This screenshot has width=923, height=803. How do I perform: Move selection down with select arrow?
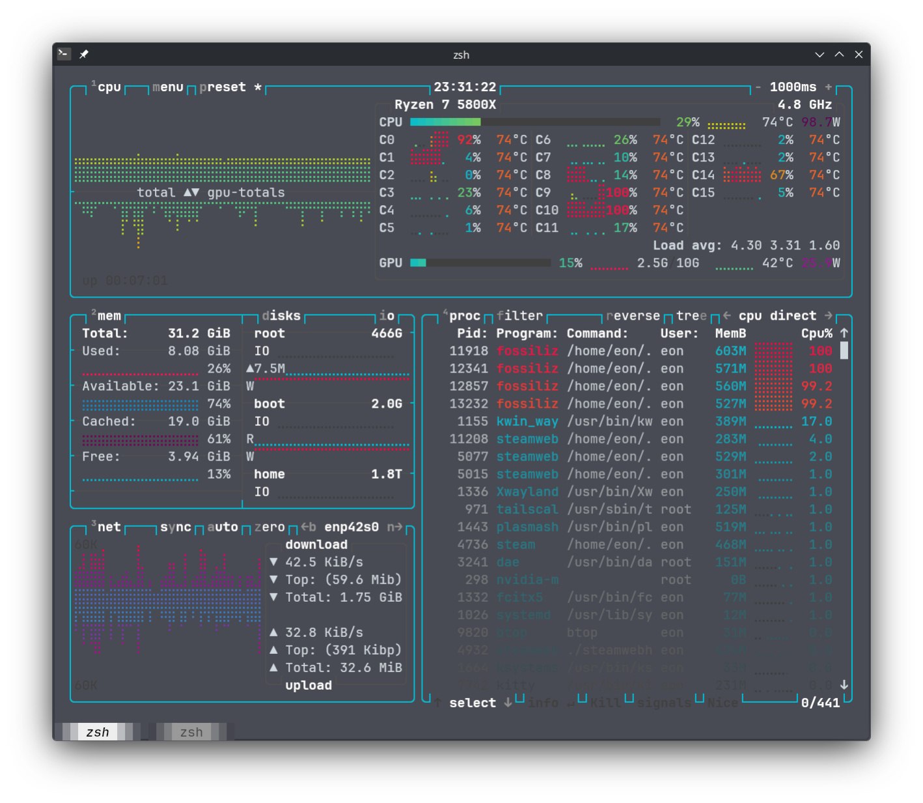pos(508,703)
